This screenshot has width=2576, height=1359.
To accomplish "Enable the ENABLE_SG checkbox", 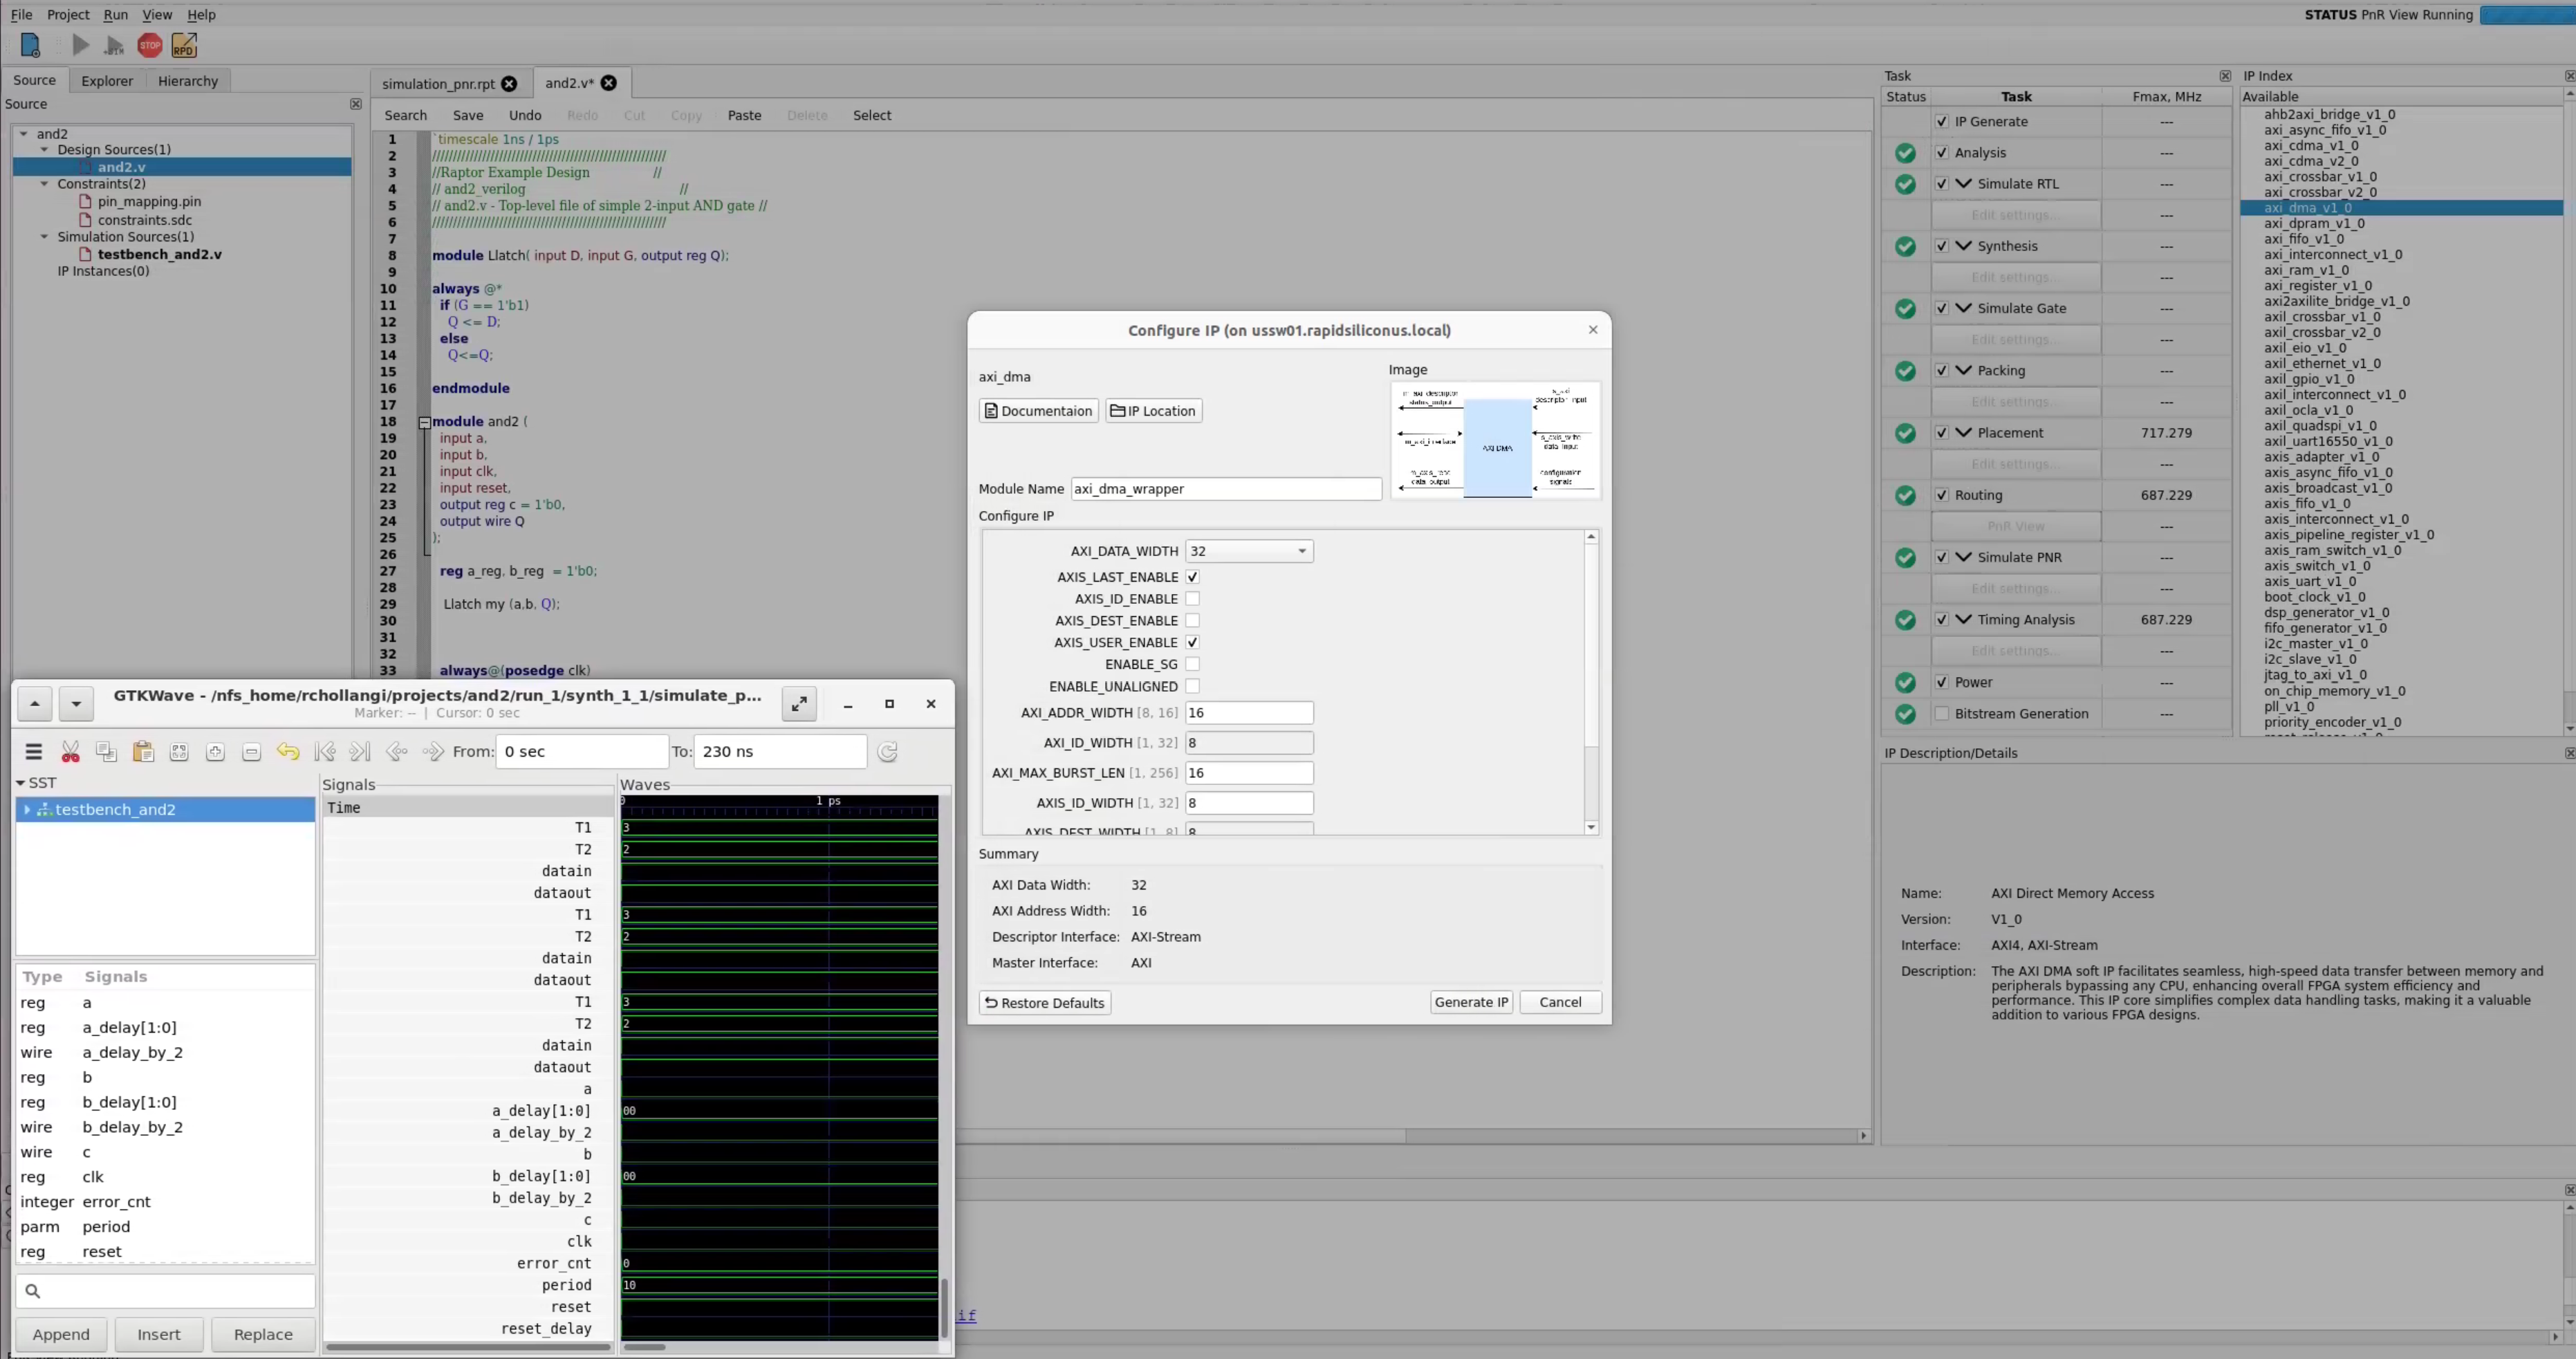I will pyautogui.click(x=1192, y=665).
